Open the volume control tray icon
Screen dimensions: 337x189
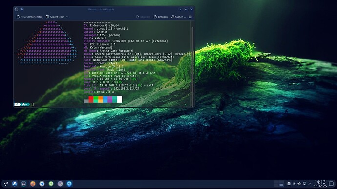click(299, 184)
